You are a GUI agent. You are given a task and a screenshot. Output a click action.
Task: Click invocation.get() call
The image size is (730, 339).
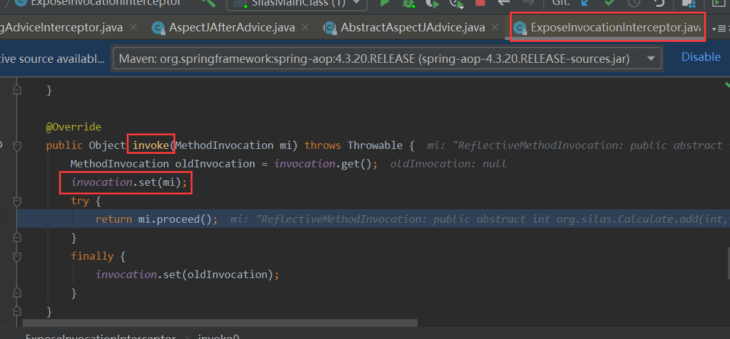coord(322,164)
